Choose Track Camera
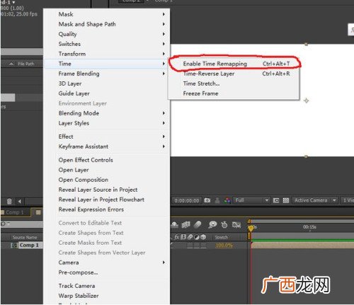Viewport: 354px width, 305px height. (108, 286)
